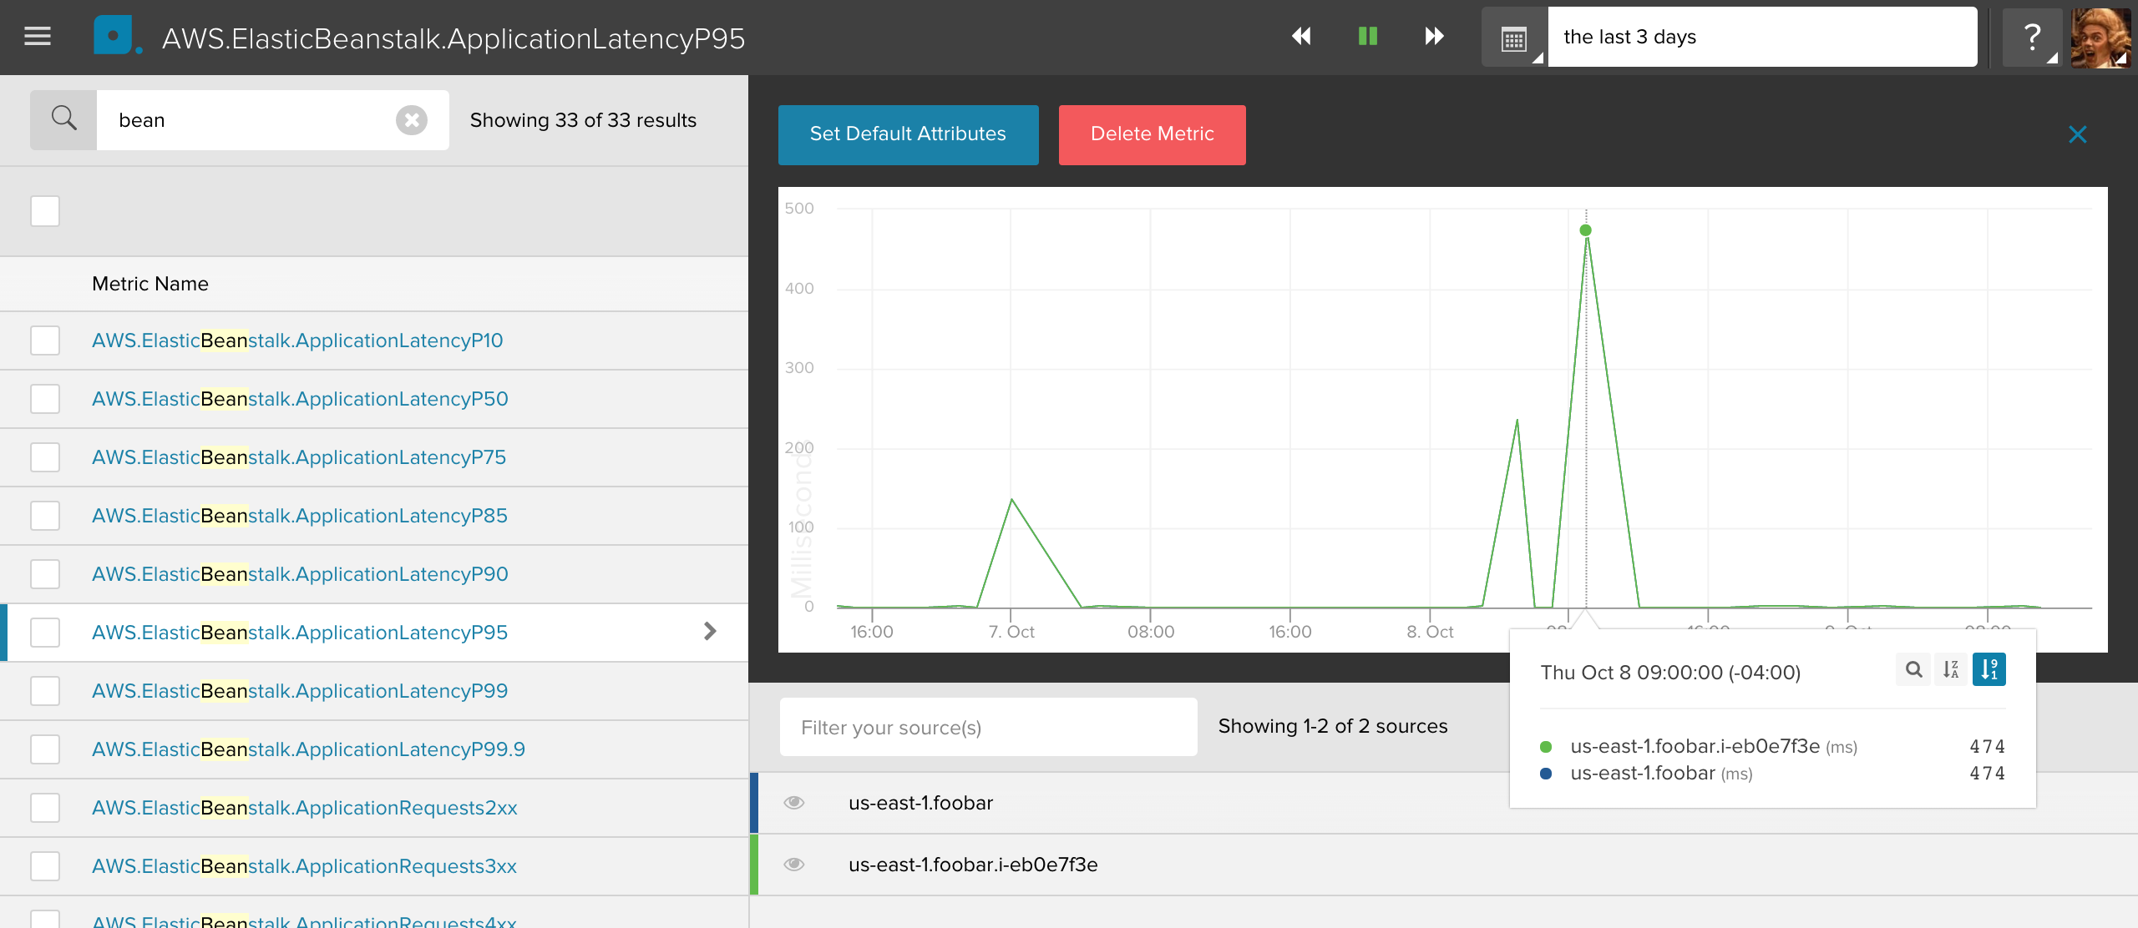
Task: Open the hamburger navigation menu
Action: click(x=38, y=37)
